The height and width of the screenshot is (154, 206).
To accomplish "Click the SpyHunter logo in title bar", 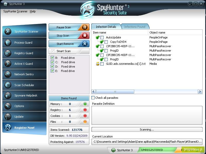I will [x=5, y=4].
